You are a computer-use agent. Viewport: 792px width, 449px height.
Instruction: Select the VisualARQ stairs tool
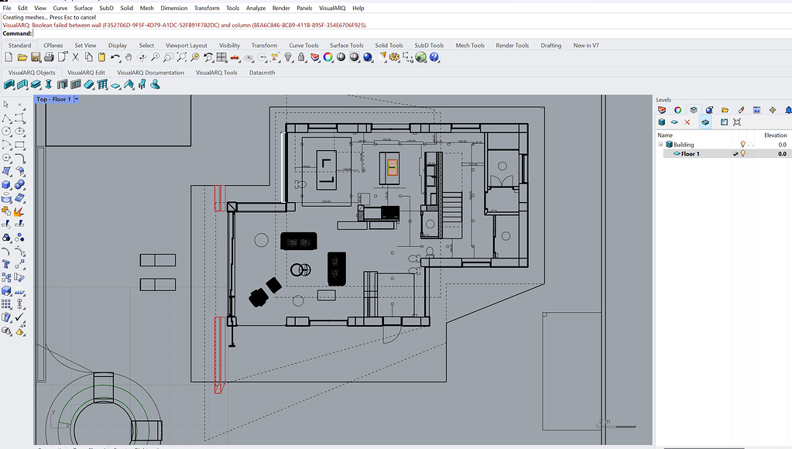(88, 85)
